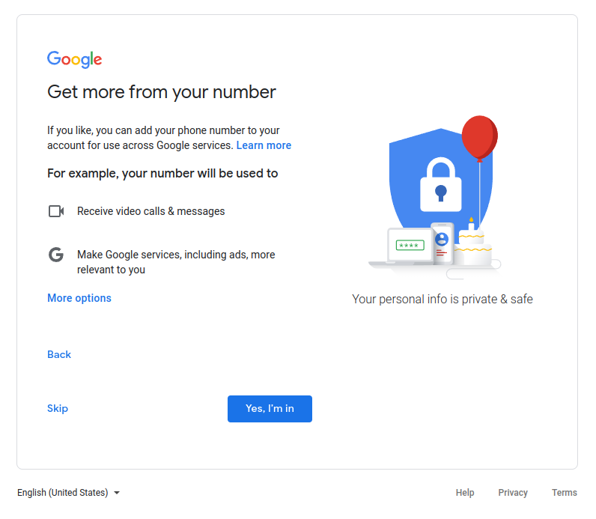Viewport: 596px width, 519px height.
Task: Skip adding phone number
Action: tap(58, 408)
